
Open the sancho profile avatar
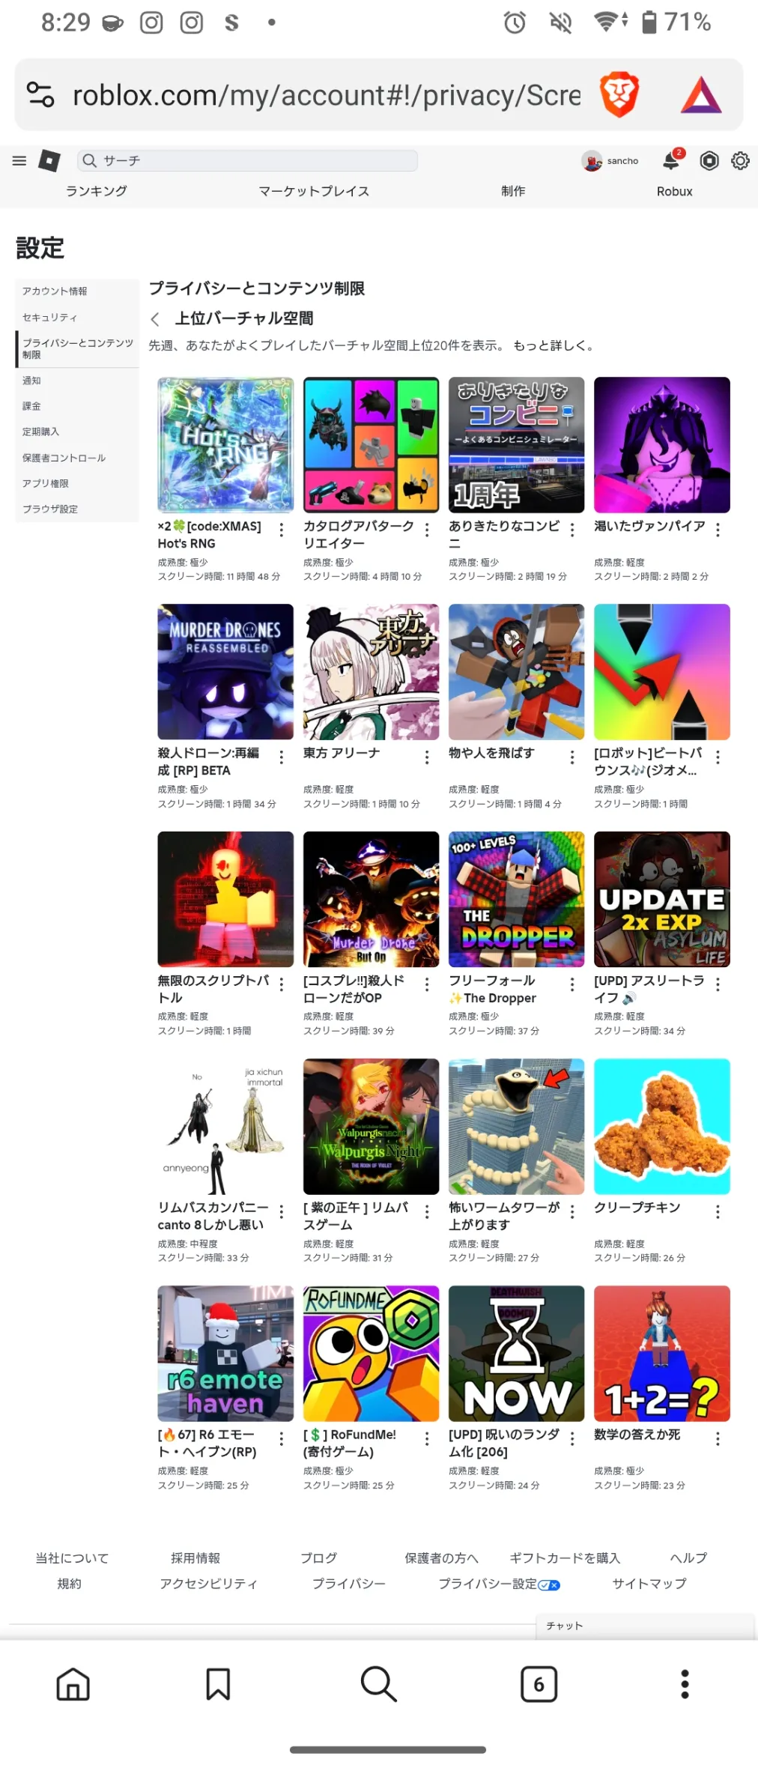coord(592,160)
